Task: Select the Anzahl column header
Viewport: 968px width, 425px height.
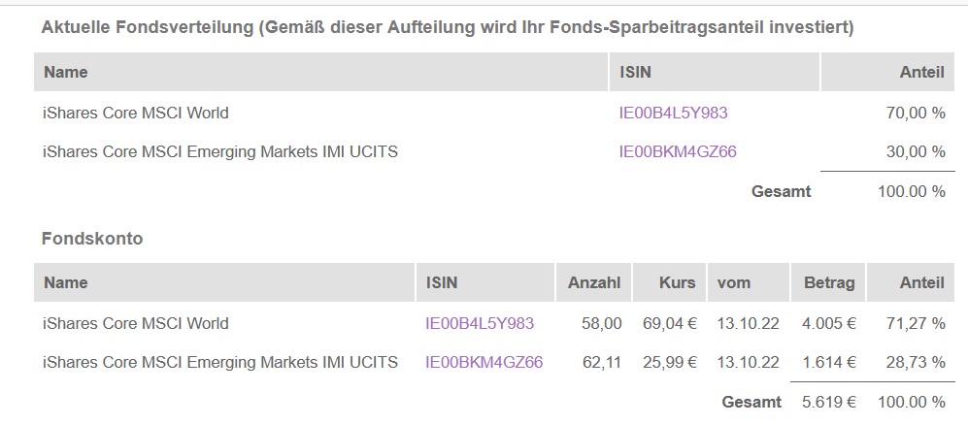Action: coord(593,282)
